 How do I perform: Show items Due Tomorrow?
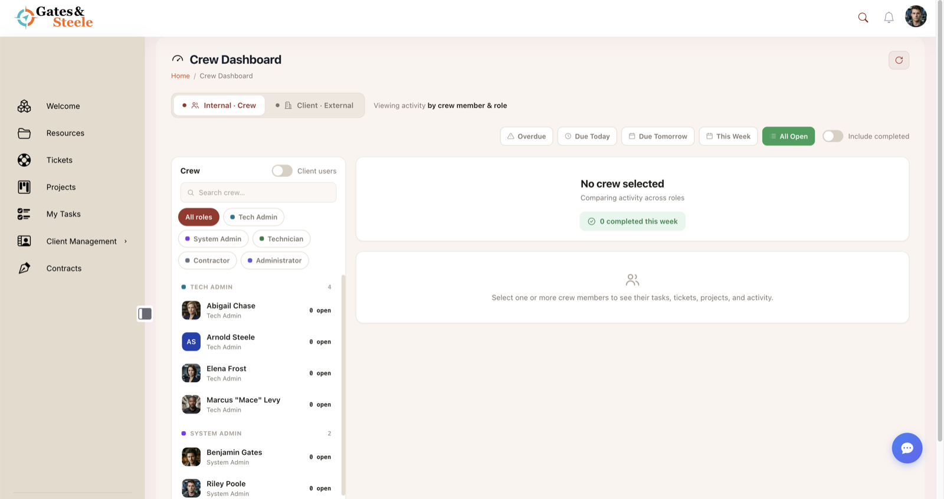click(x=658, y=136)
